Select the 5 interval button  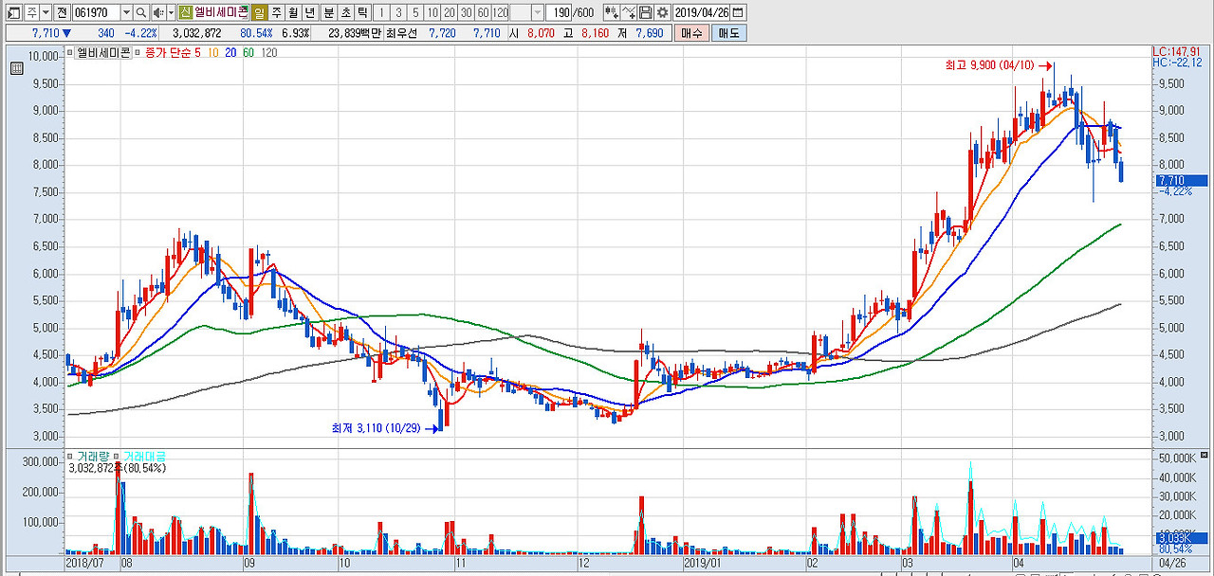coord(415,13)
